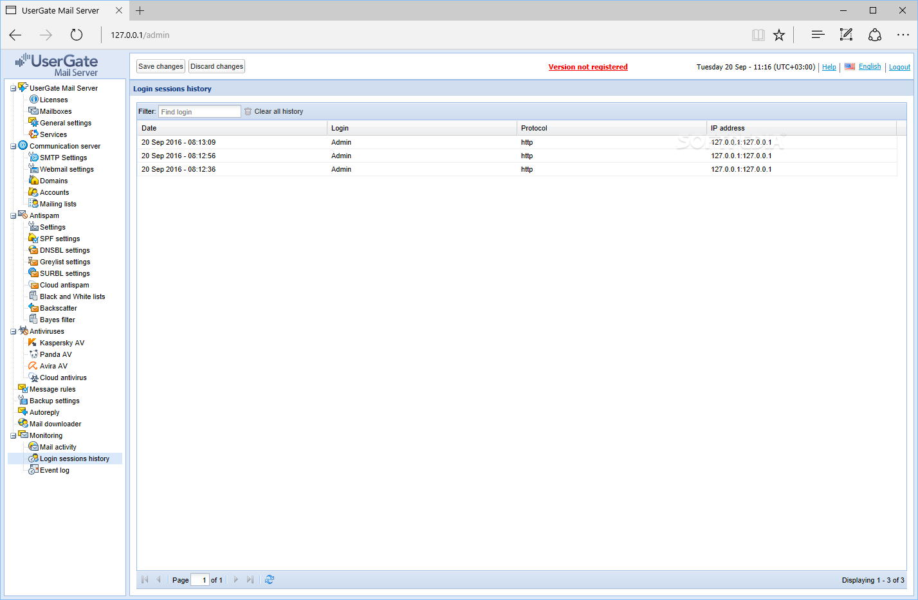The width and height of the screenshot is (918, 600).
Task: Focus the Find login filter field
Action: [199, 111]
